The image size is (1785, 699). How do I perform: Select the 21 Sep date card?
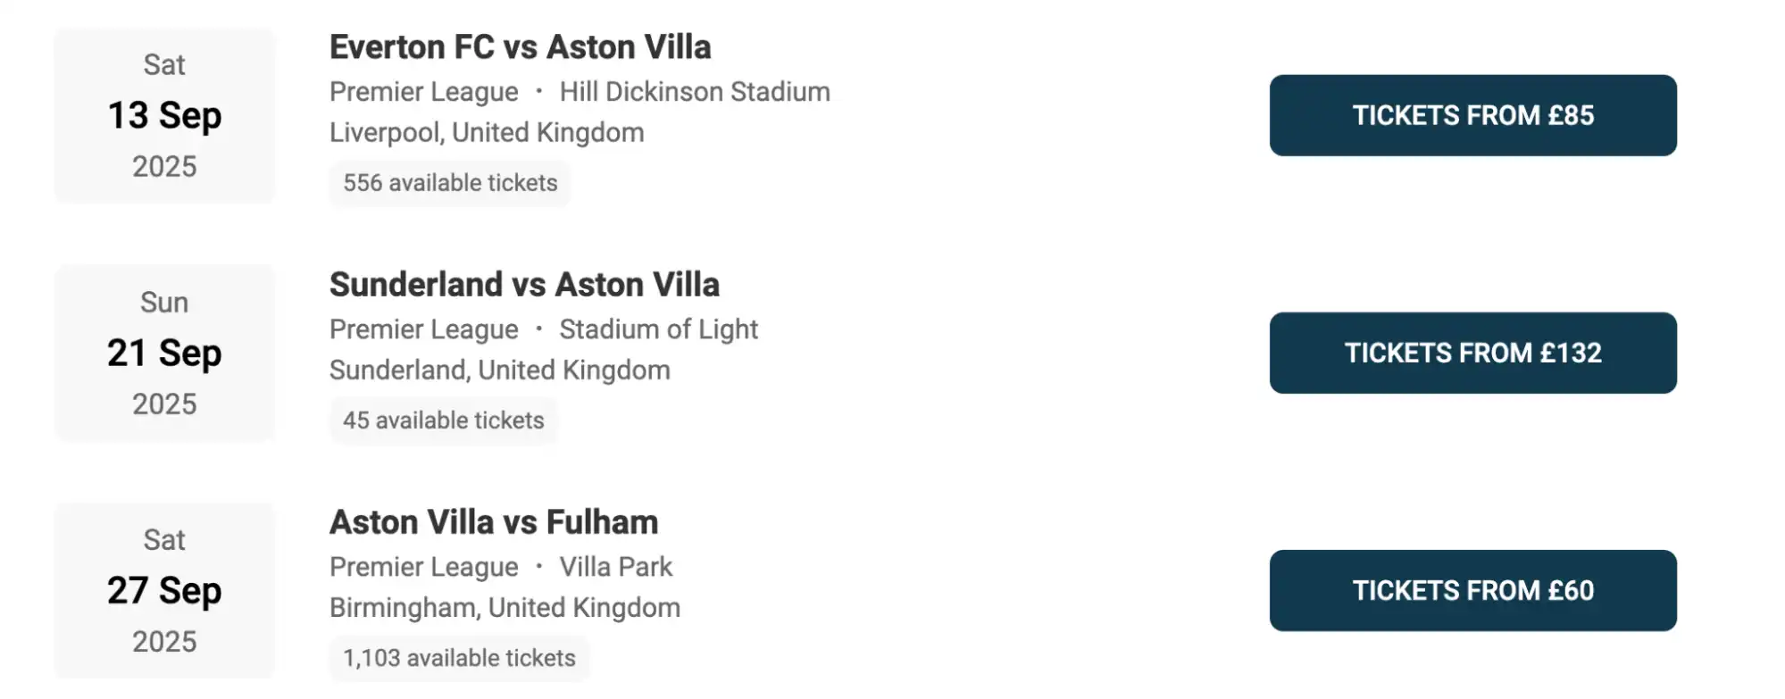click(x=164, y=353)
